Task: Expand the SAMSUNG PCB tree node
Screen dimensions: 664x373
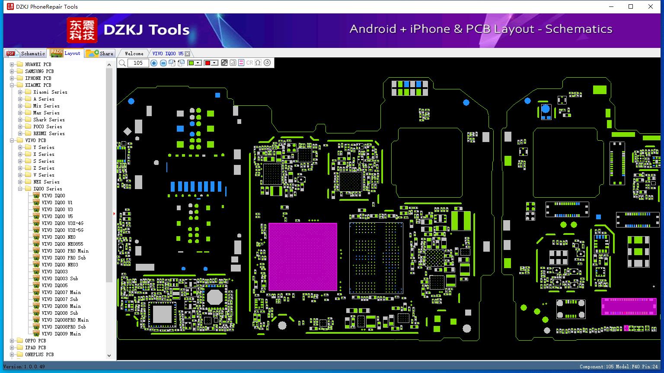Action: tap(12, 71)
